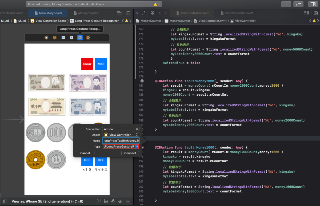320x206 pixels.
Task: Go to previous issue in left jump bar
Action: [x=123, y=21]
